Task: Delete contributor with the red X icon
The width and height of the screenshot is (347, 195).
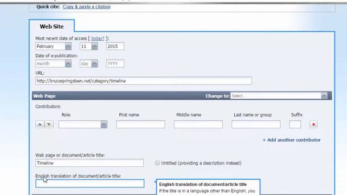Action: (x=313, y=125)
